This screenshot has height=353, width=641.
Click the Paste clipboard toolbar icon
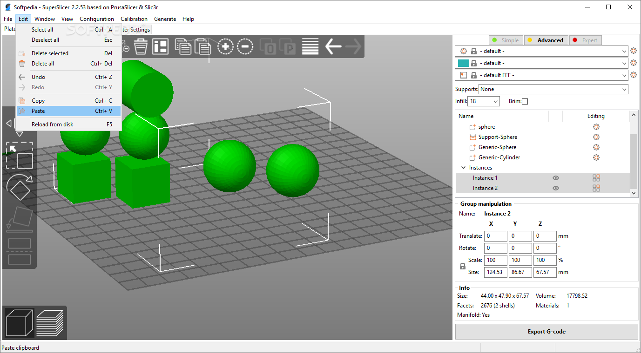203,46
